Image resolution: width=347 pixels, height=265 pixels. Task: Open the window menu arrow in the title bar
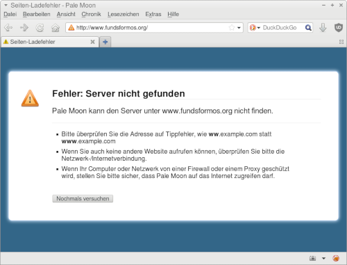click(6, 5)
